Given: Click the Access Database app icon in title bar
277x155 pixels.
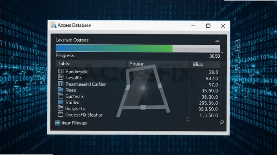Looking at the screenshot, I should coord(53,25).
